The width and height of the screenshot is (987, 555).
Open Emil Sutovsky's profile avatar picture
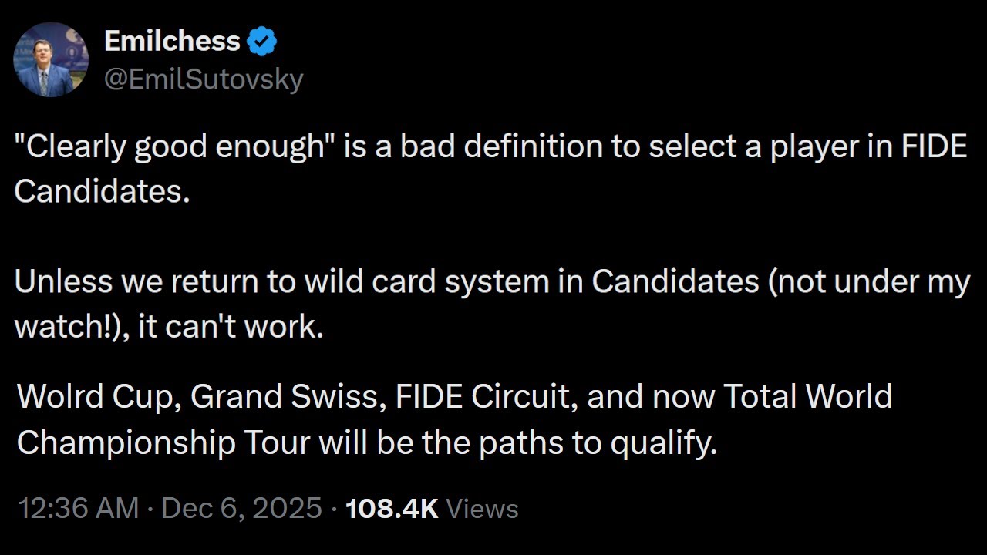51,59
